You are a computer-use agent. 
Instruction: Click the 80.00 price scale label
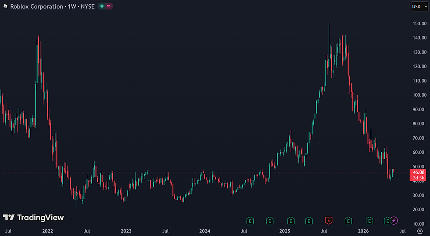[419, 124]
